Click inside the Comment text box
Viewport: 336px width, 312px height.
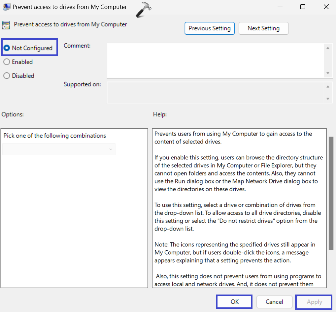(x=215, y=61)
